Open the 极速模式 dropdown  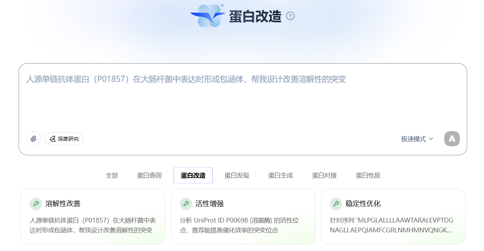417,139
